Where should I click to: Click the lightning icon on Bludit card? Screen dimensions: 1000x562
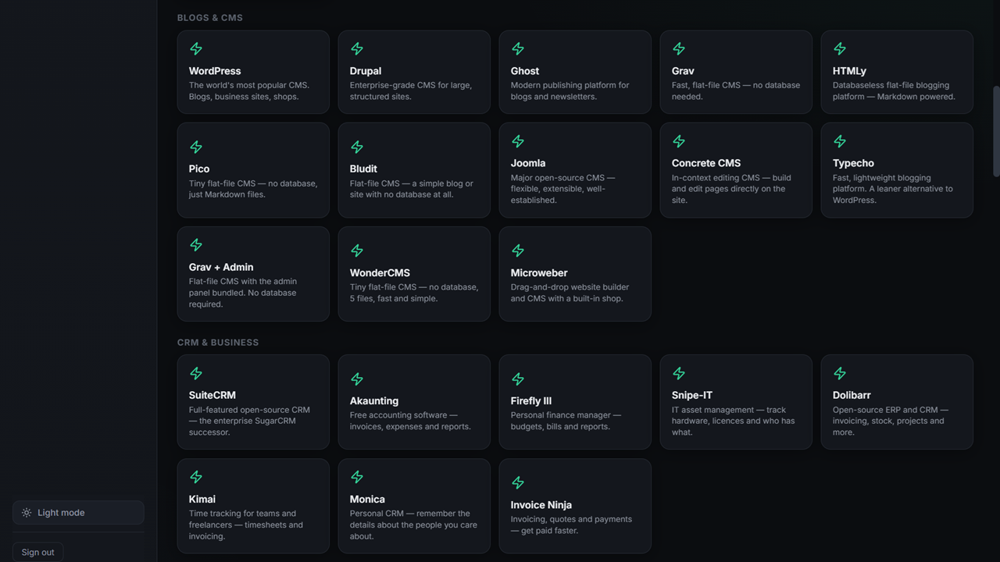pos(357,147)
